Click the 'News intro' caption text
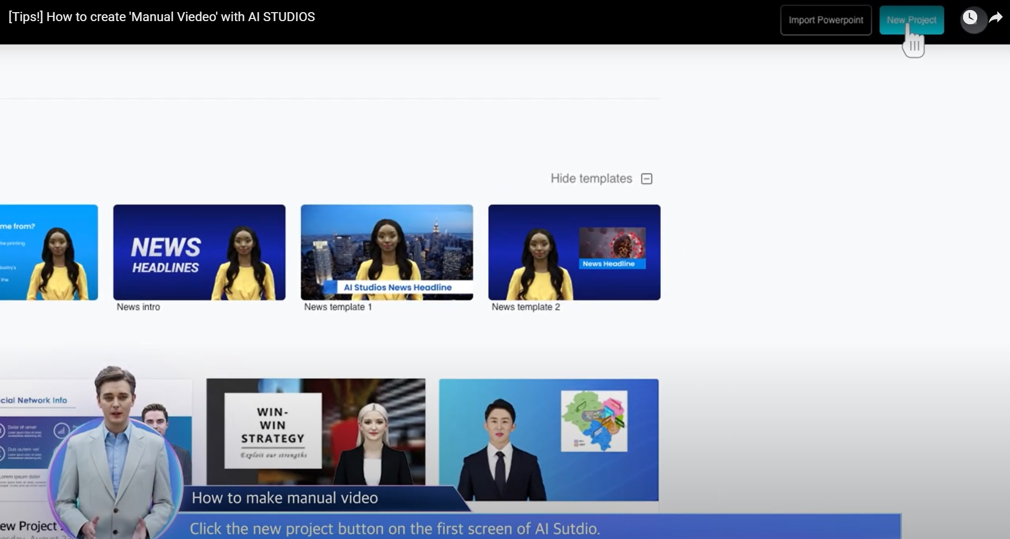Image resolution: width=1010 pixels, height=539 pixels. tap(138, 307)
